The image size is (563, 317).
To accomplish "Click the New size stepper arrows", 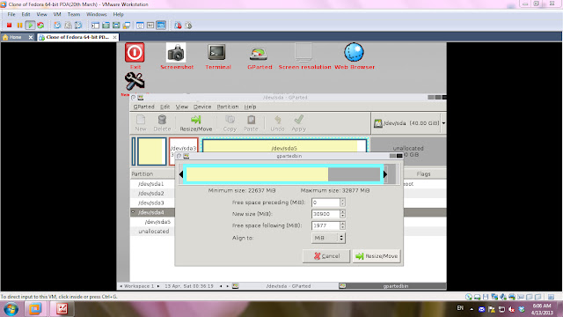I will [342, 214].
